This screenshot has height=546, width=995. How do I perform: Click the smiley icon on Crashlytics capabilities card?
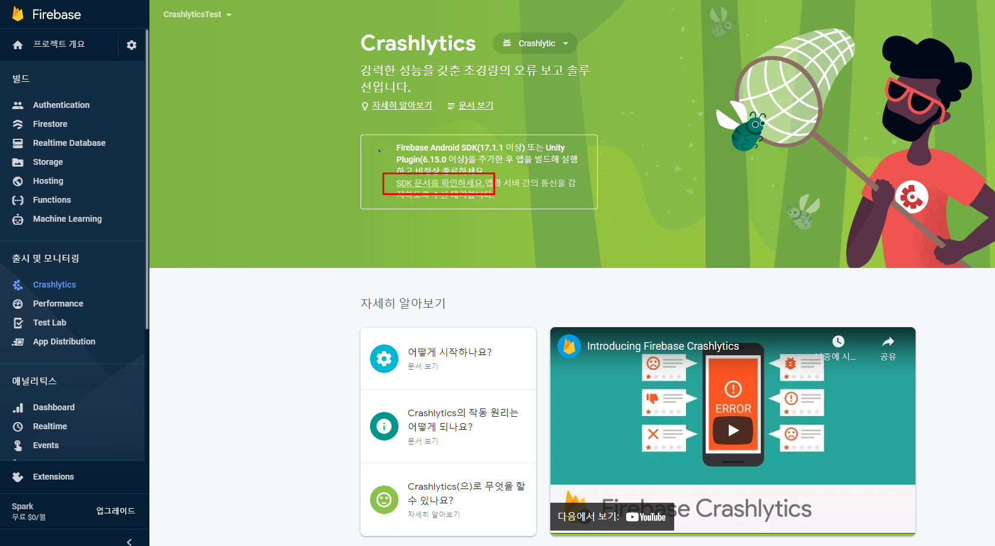tap(384, 500)
